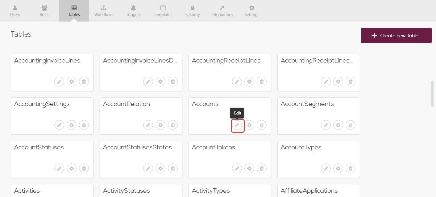Edit the AccountStatusesStates table
This screenshot has width=436, height=197.
point(148,168)
